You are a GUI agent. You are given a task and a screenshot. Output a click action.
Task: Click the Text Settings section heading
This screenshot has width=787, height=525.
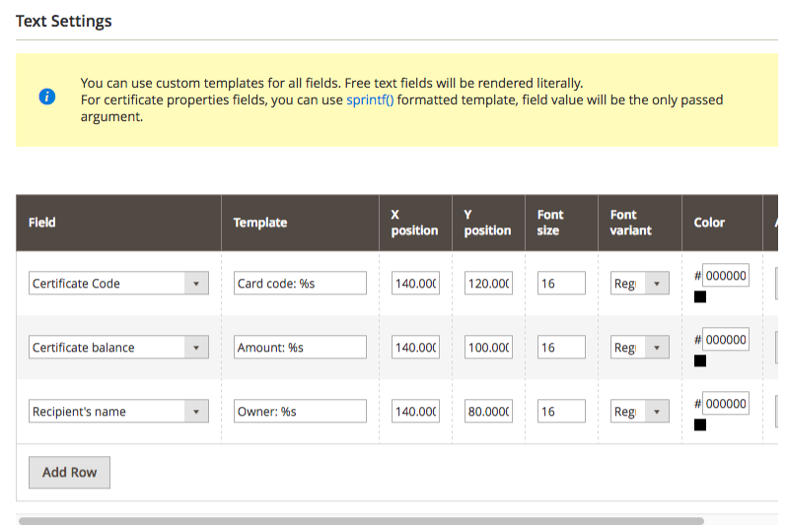click(x=64, y=21)
